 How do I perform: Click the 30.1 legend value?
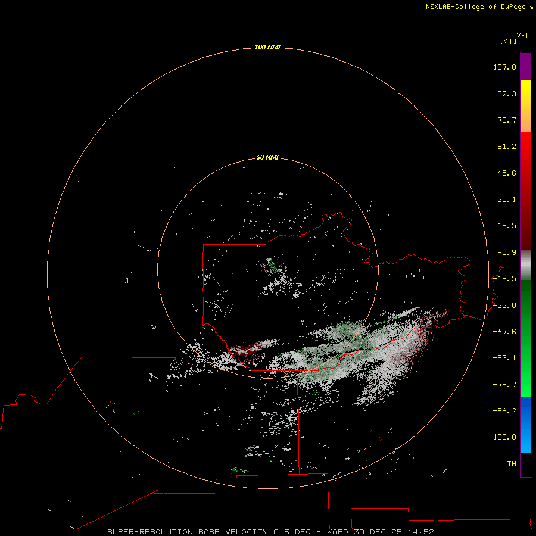click(x=507, y=200)
